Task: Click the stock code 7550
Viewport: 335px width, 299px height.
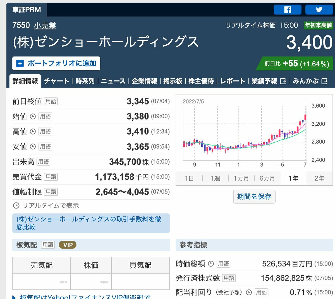Action: click(x=21, y=25)
